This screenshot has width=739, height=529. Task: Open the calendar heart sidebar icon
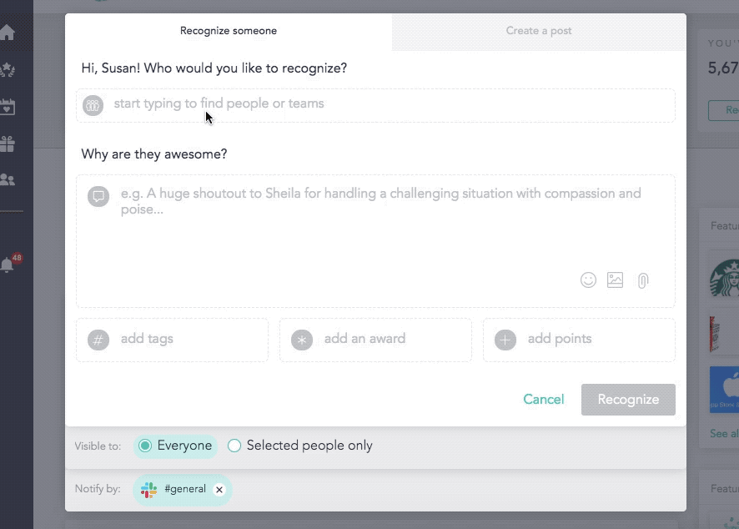7,107
